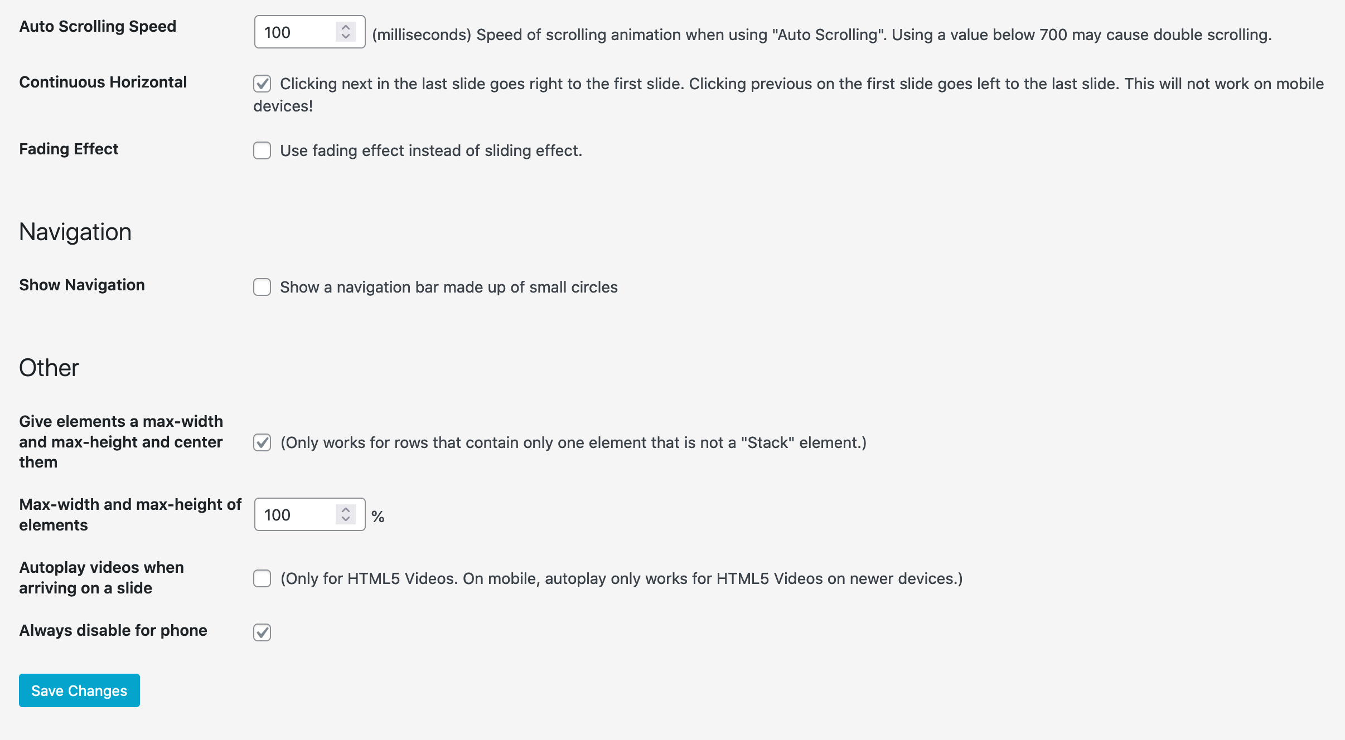The image size is (1345, 740).
Task: Click the "Use fading effect" description text
Action: 430,150
